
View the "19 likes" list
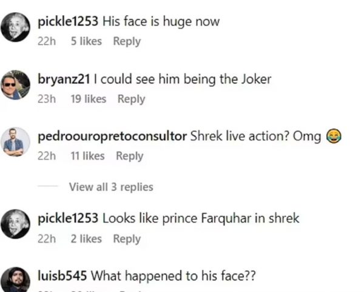88,99
